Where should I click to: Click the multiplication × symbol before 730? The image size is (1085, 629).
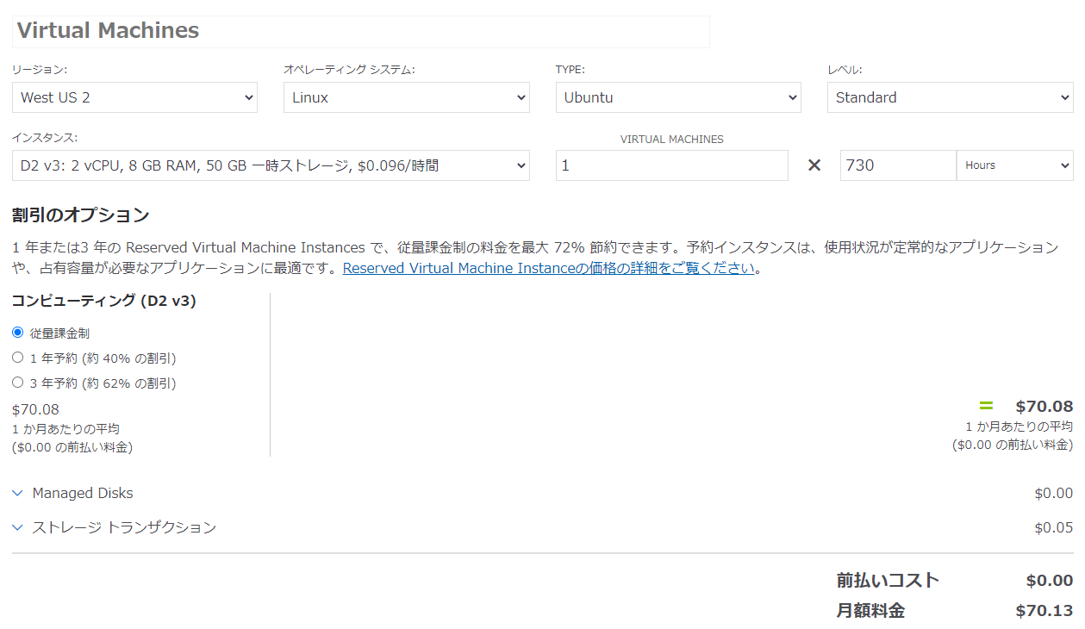coord(814,165)
